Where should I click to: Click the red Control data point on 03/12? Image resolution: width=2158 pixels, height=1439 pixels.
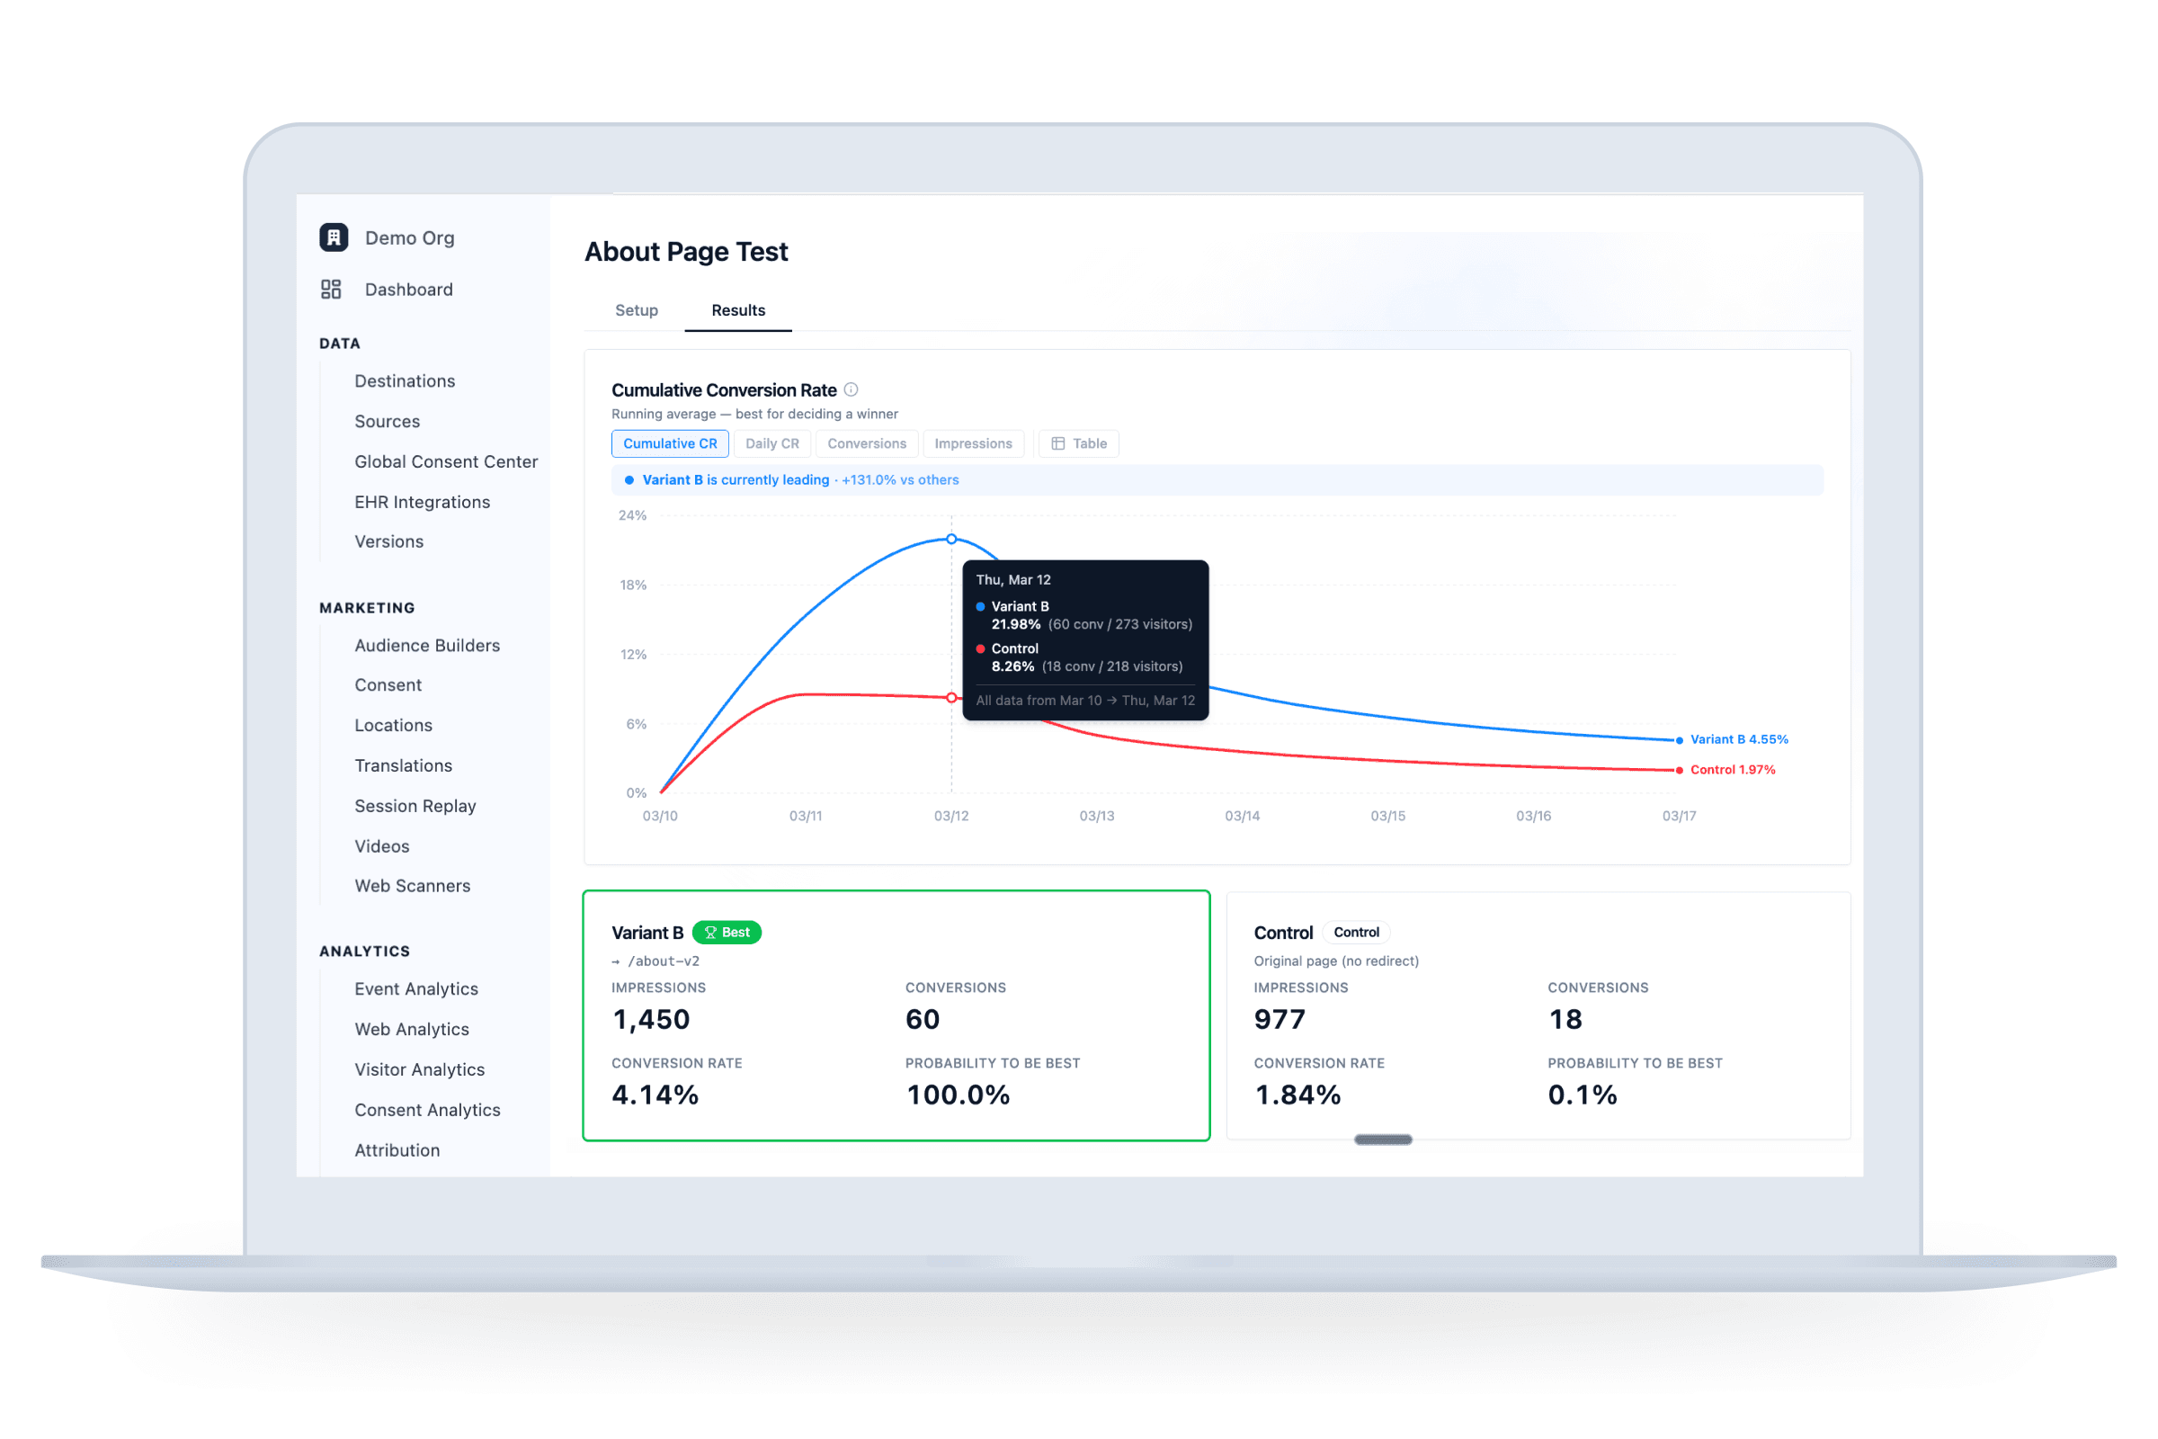tap(951, 699)
